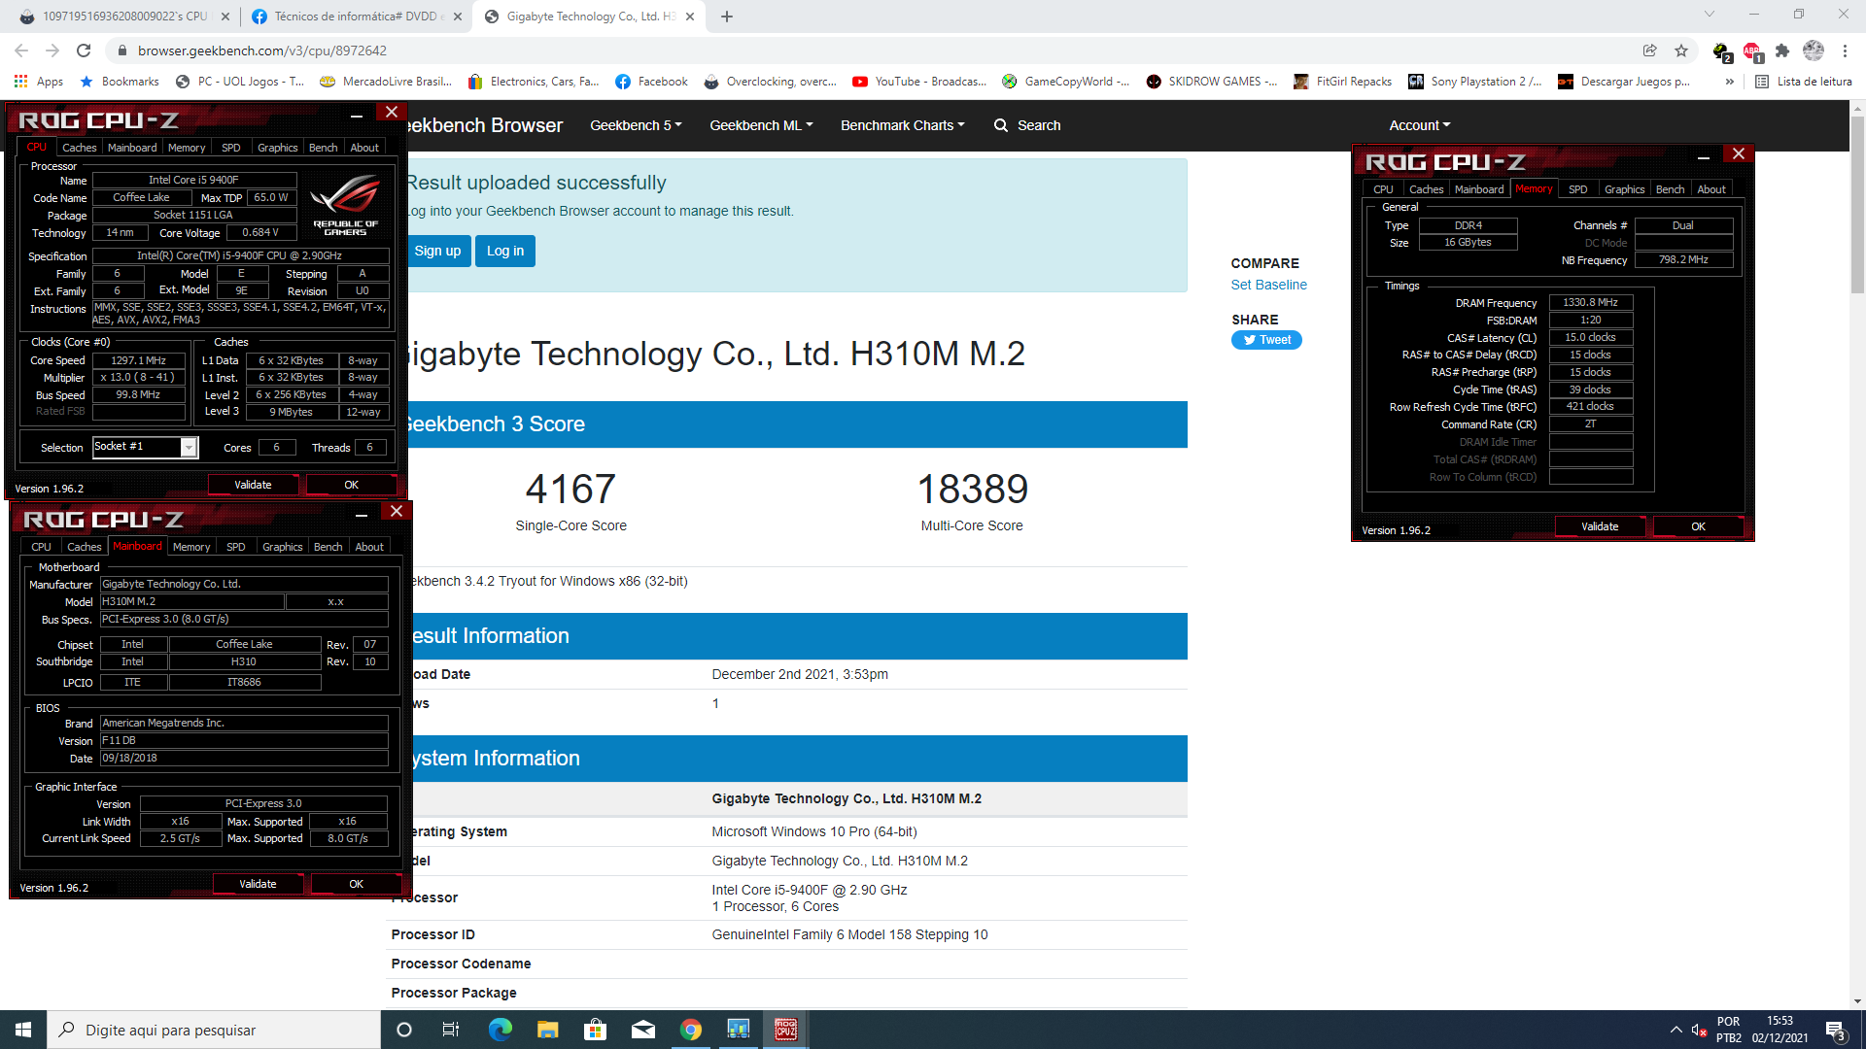Click the Sign up button
Screen dimensions: 1866x1049
437,251
